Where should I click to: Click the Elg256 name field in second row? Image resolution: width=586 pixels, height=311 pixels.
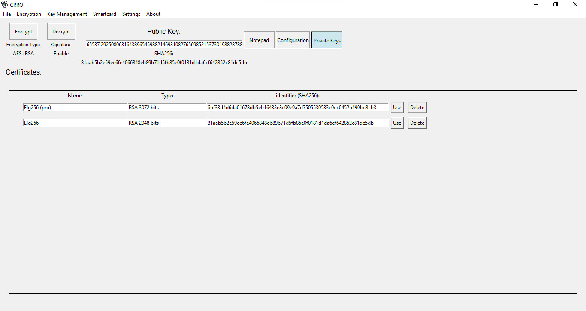pyautogui.click(x=76, y=123)
